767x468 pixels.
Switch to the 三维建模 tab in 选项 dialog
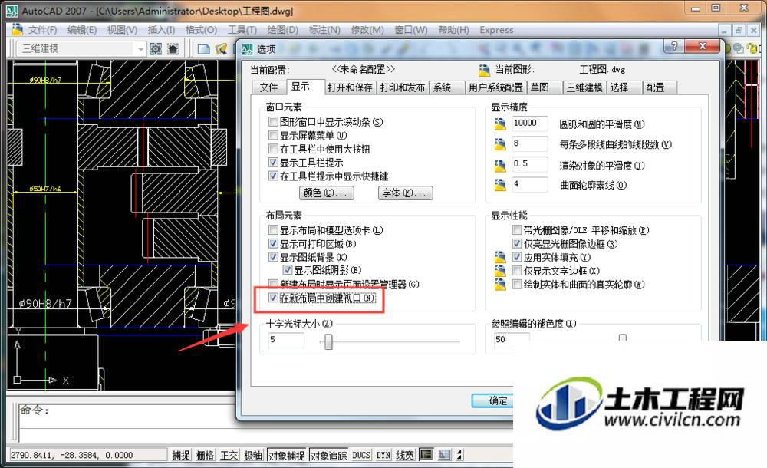click(584, 87)
